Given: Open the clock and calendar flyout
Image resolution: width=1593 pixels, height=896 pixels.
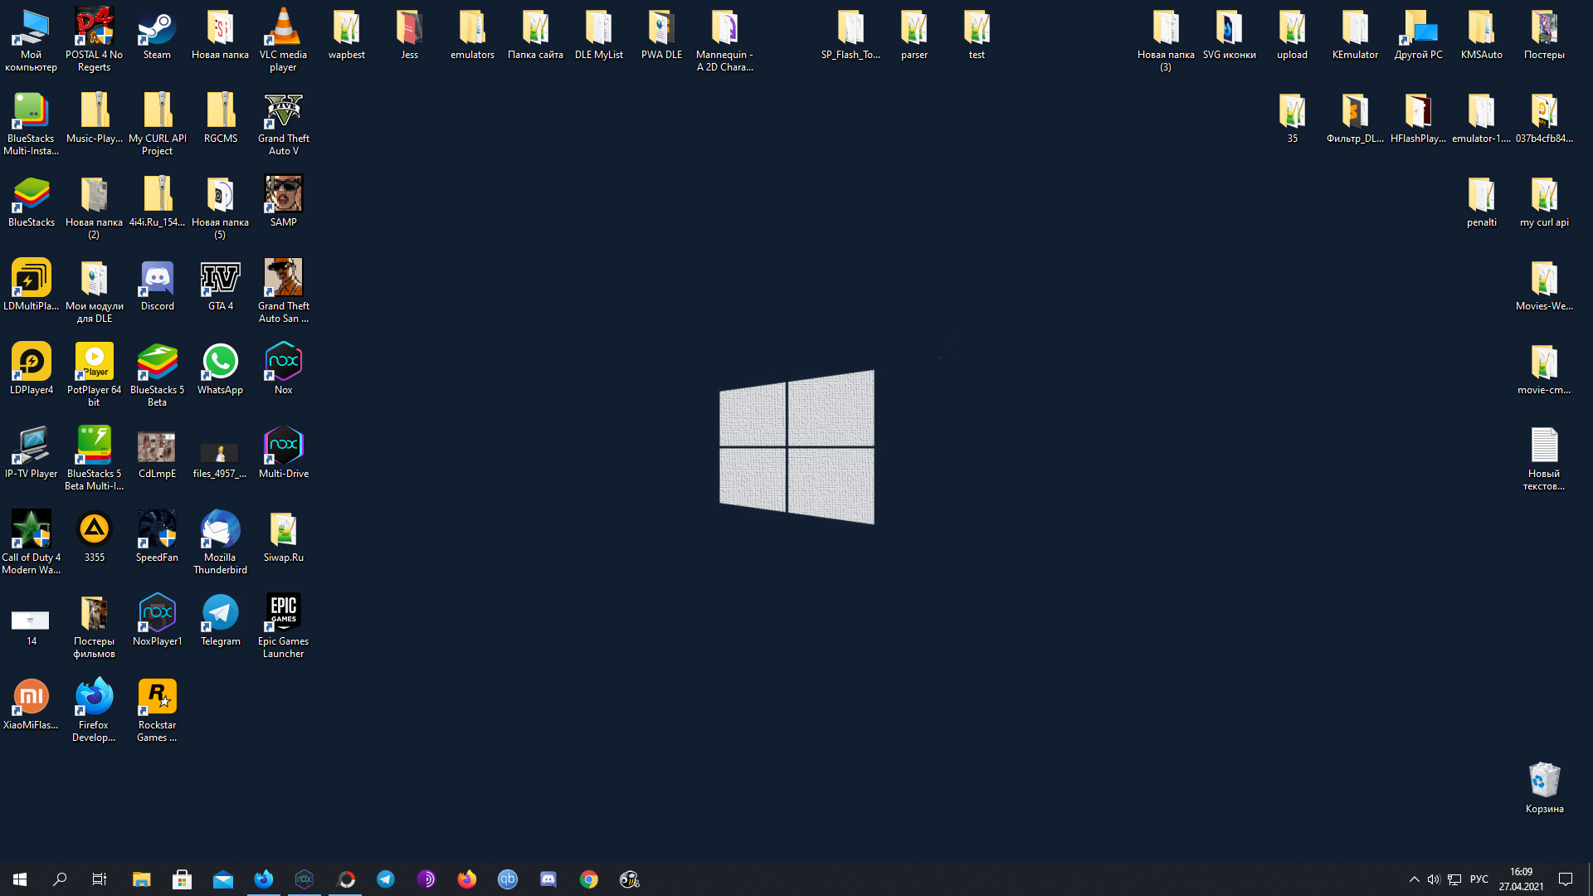Looking at the screenshot, I should [1521, 879].
